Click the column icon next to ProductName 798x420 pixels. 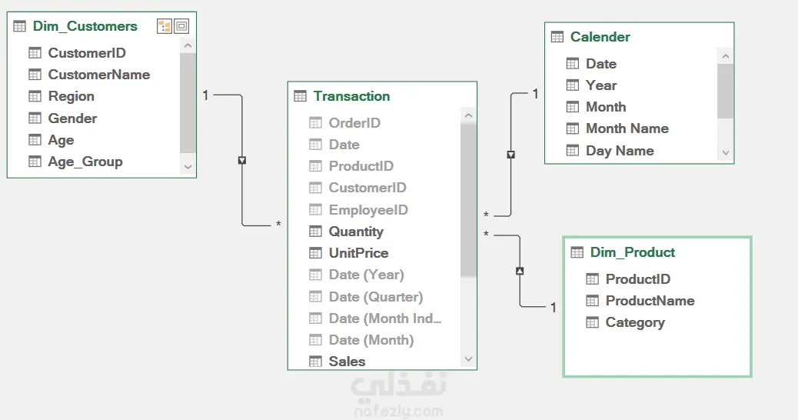pos(593,301)
